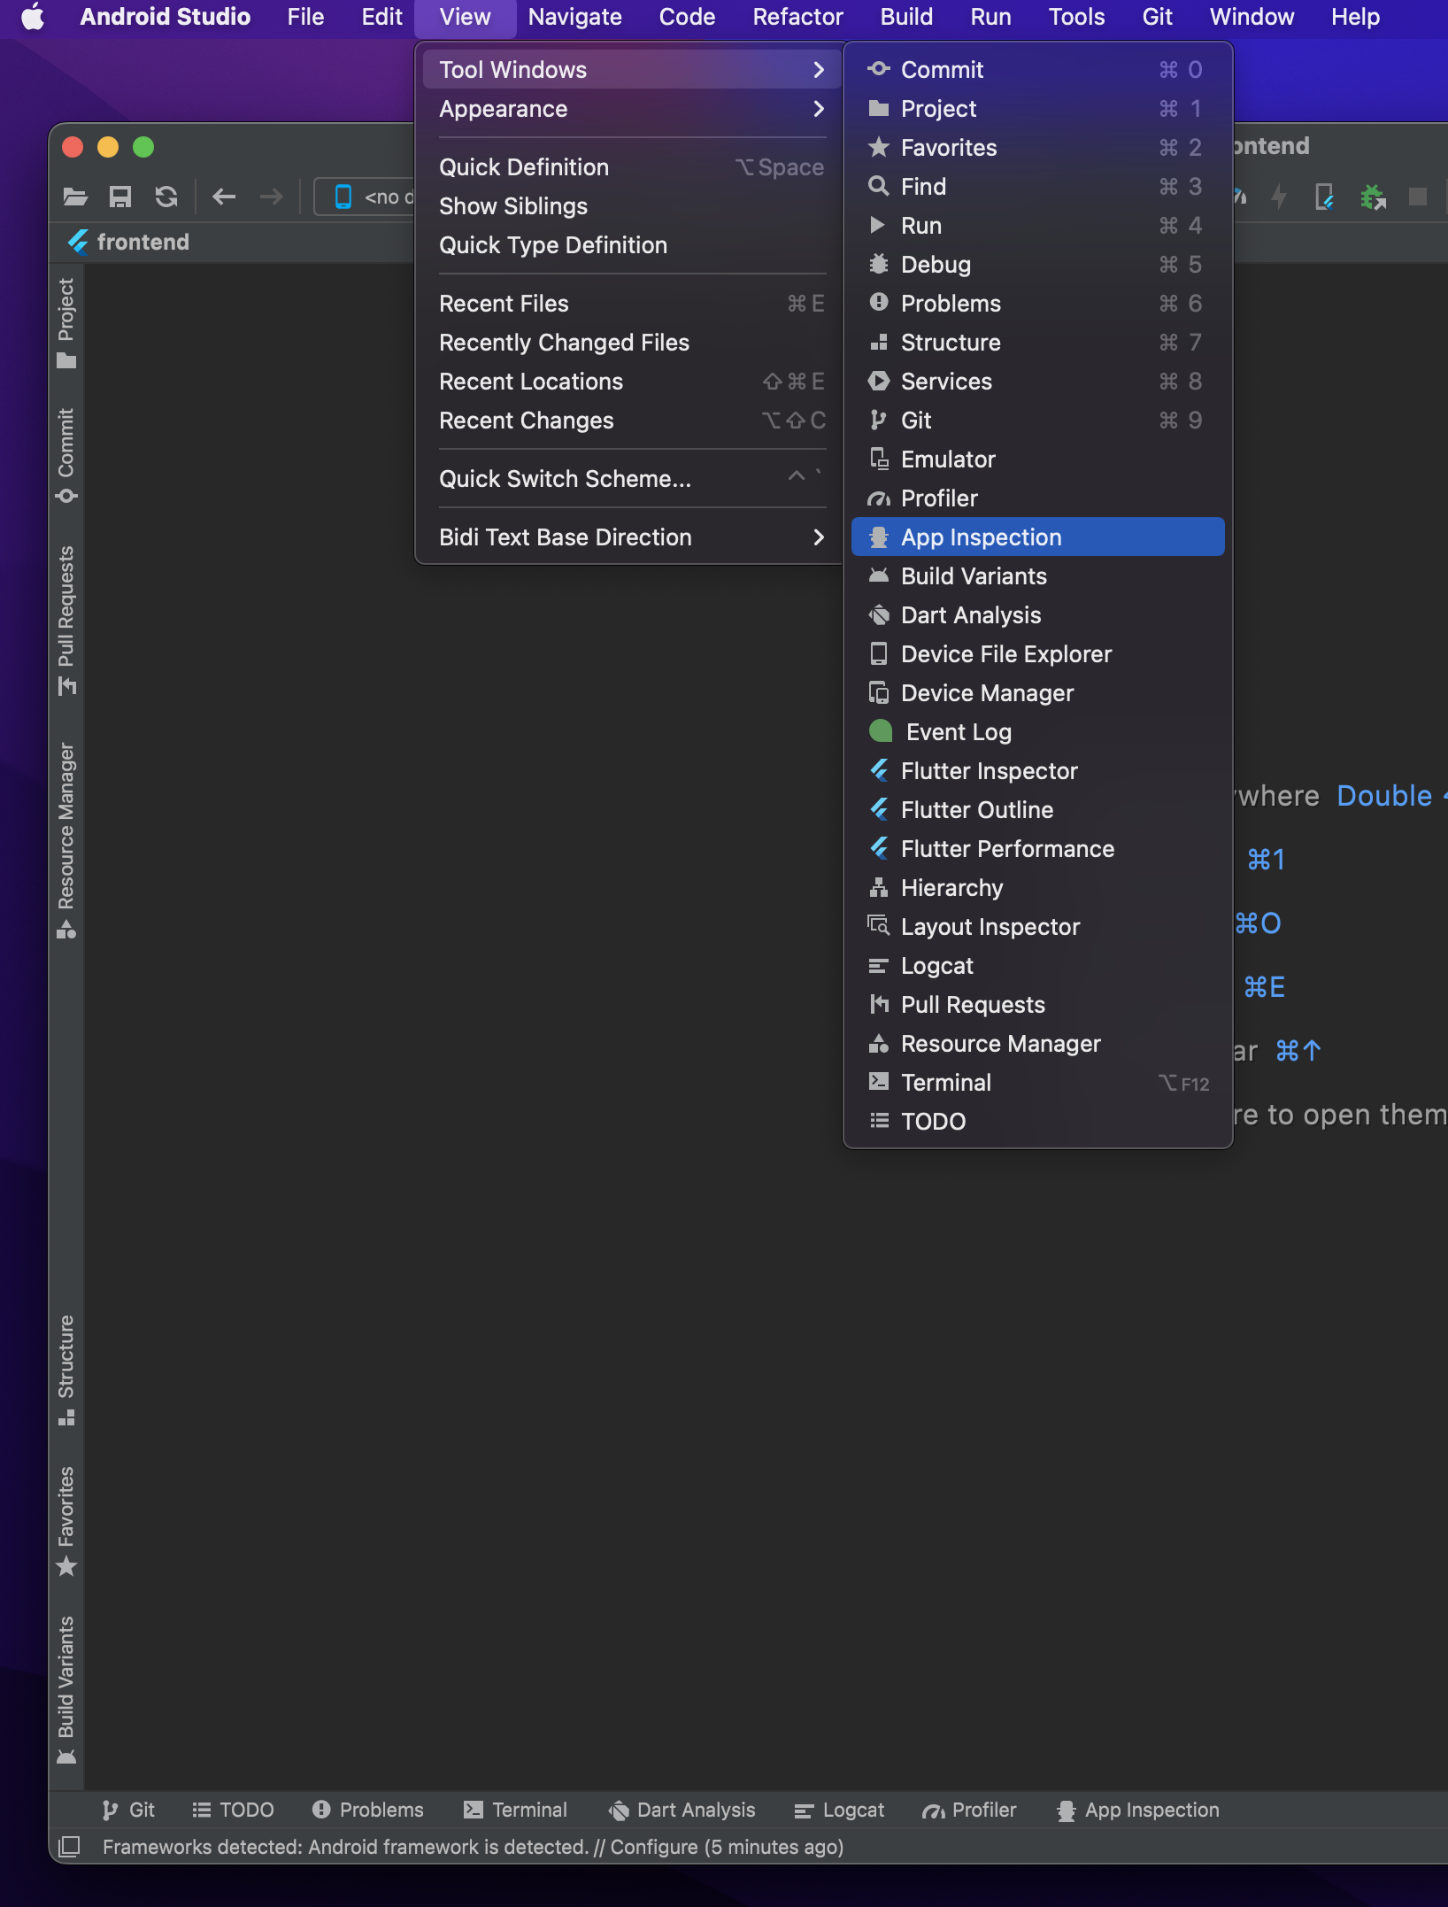Open Logcat from the Tool Windows submenu
This screenshot has height=1907, width=1448.
[1037, 966]
